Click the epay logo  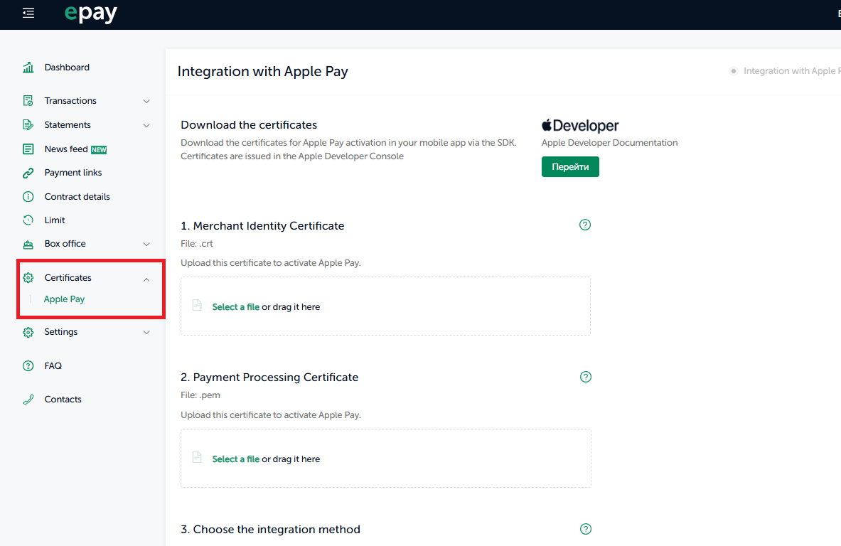point(91,14)
